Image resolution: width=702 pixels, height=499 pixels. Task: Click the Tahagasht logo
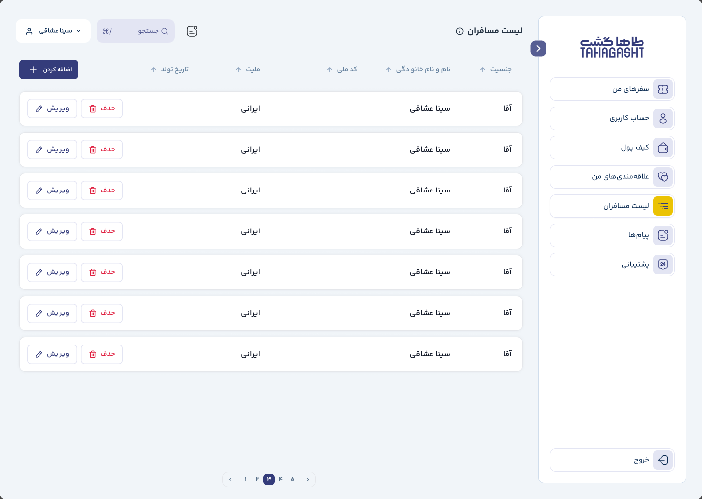pos(612,47)
